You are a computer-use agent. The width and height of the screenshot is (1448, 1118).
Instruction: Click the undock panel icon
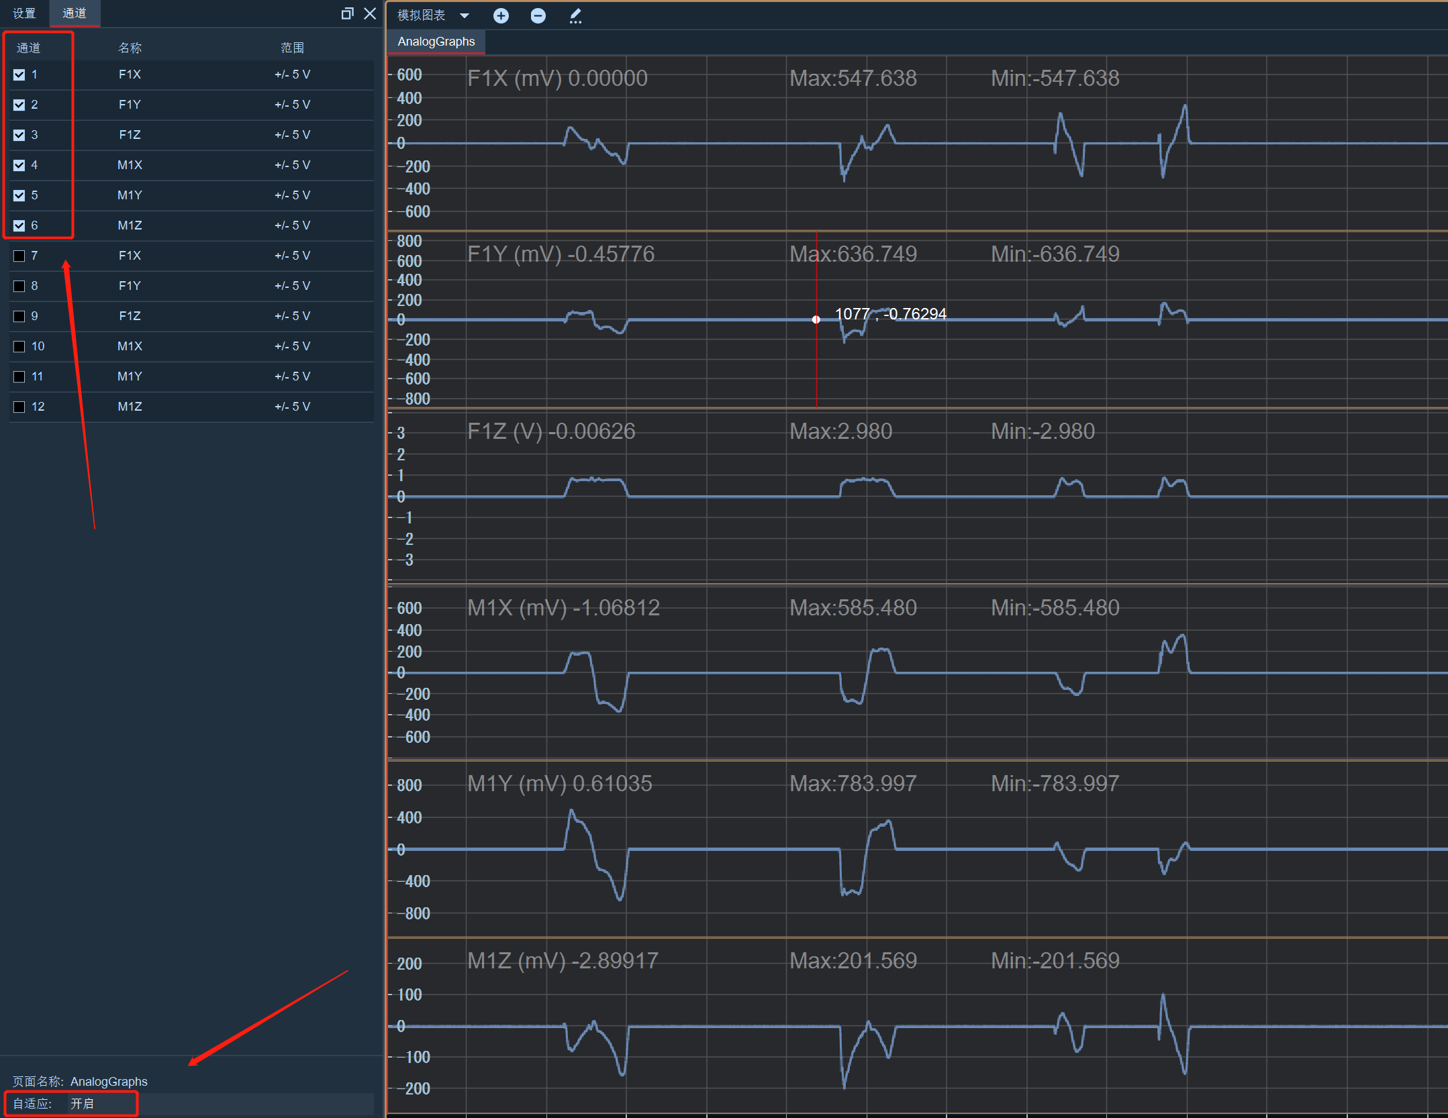[x=347, y=13]
